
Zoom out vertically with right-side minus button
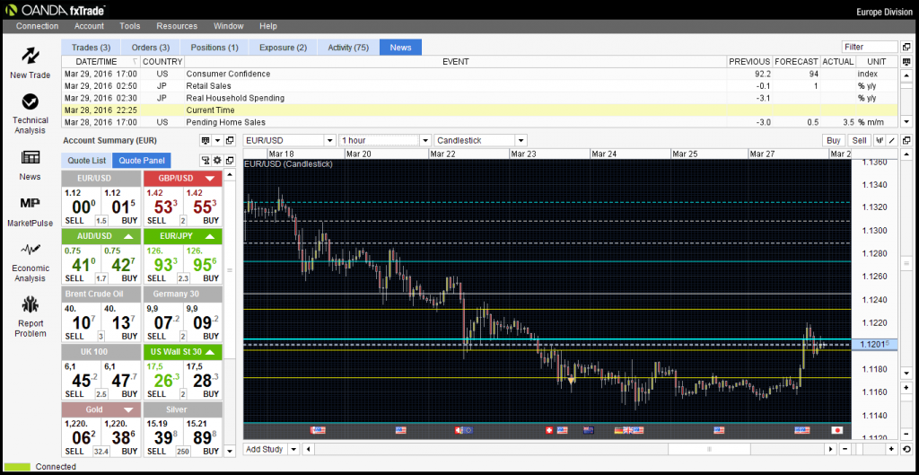point(906,435)
